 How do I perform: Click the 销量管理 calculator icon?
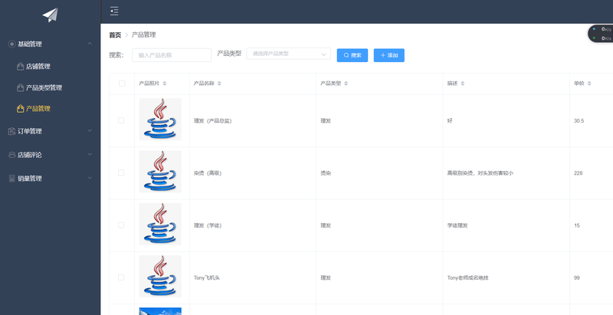pos(11,179)
